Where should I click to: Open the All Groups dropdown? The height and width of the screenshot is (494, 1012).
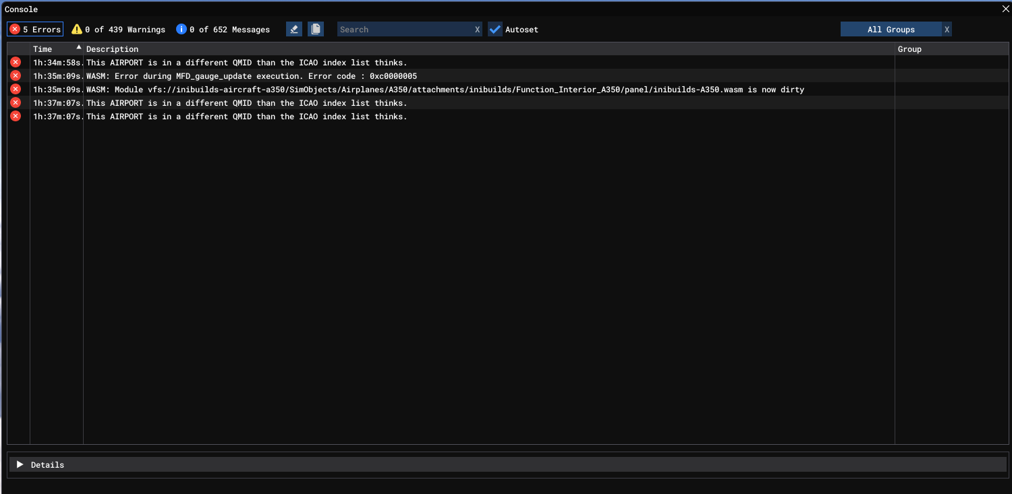(891, 30)
